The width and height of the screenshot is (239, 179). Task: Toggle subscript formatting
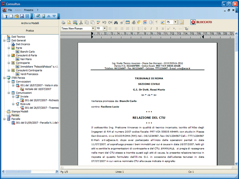coord(174,28)
